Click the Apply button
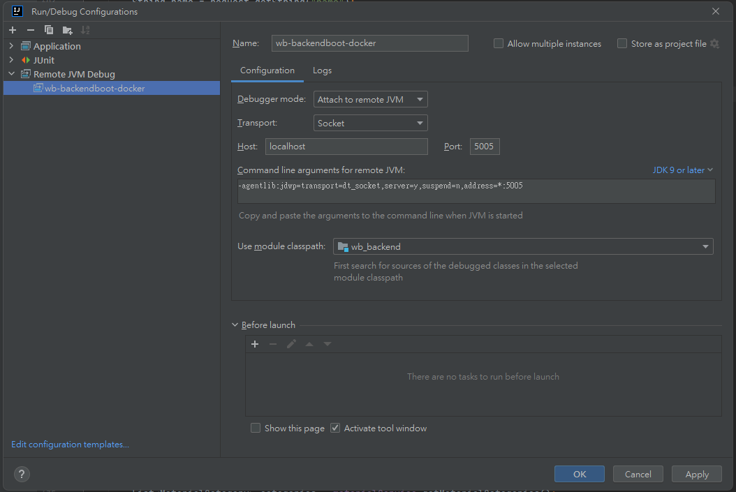The image size is (736, 492). tap(697, 474)
